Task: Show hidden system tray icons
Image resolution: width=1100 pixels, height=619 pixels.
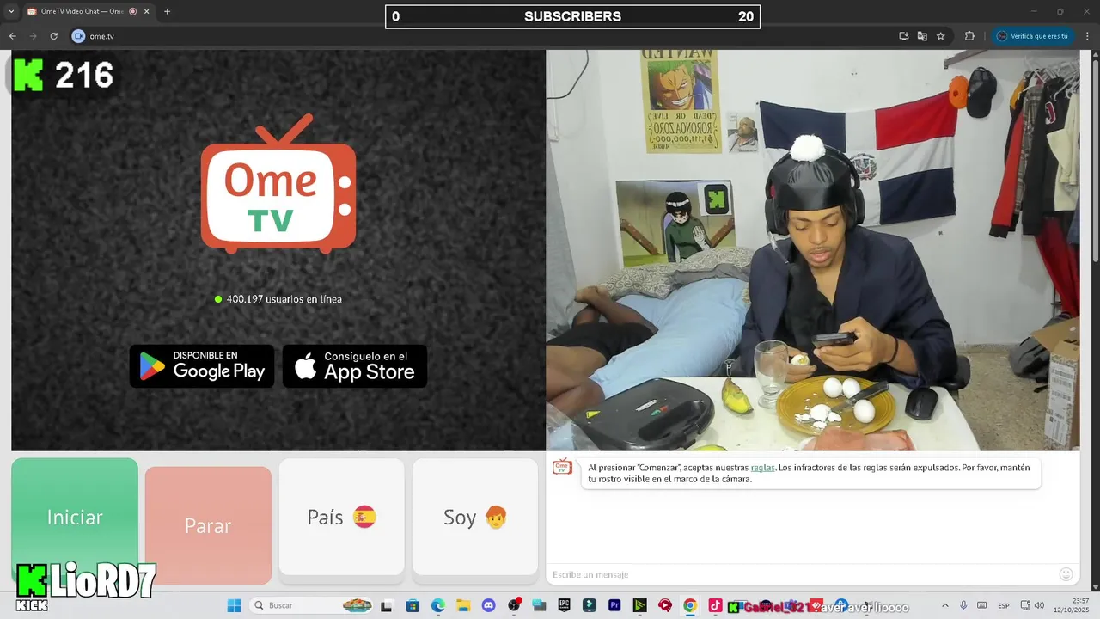Action: point(945,605)
